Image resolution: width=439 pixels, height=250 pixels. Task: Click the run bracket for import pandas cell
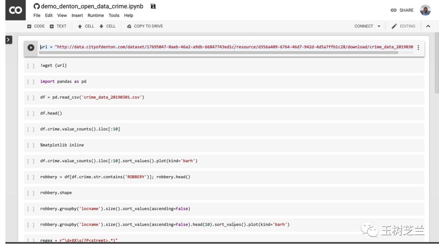tap(31, 82)
